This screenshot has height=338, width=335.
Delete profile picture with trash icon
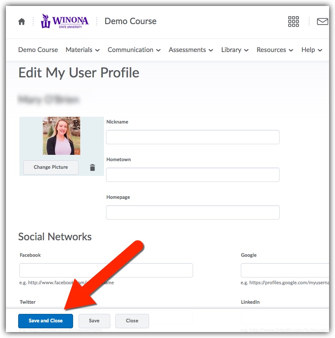pos(93,168)
